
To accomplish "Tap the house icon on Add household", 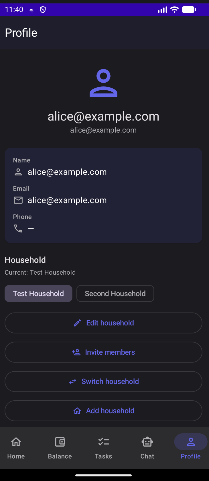I will click(77, 411).
